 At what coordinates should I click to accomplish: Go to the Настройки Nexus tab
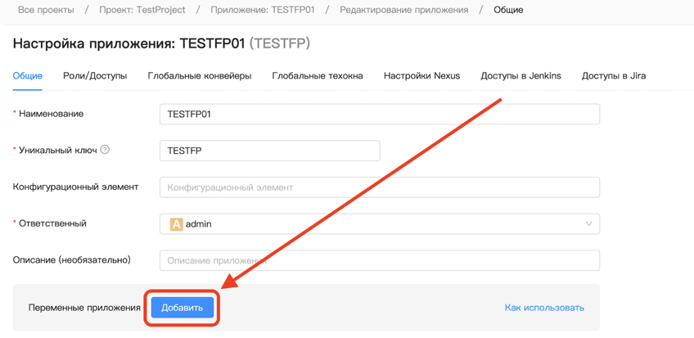pyautogui.click(x=421, y=76)
